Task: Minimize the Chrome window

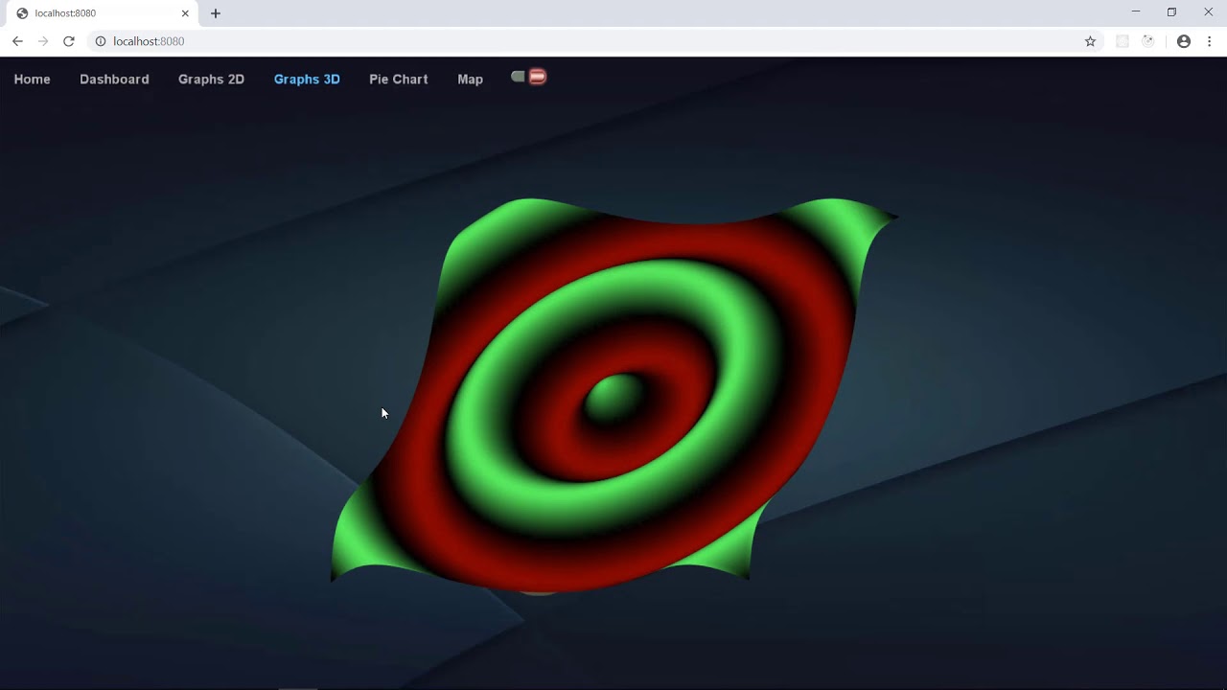Action: tap(1136, 12)
